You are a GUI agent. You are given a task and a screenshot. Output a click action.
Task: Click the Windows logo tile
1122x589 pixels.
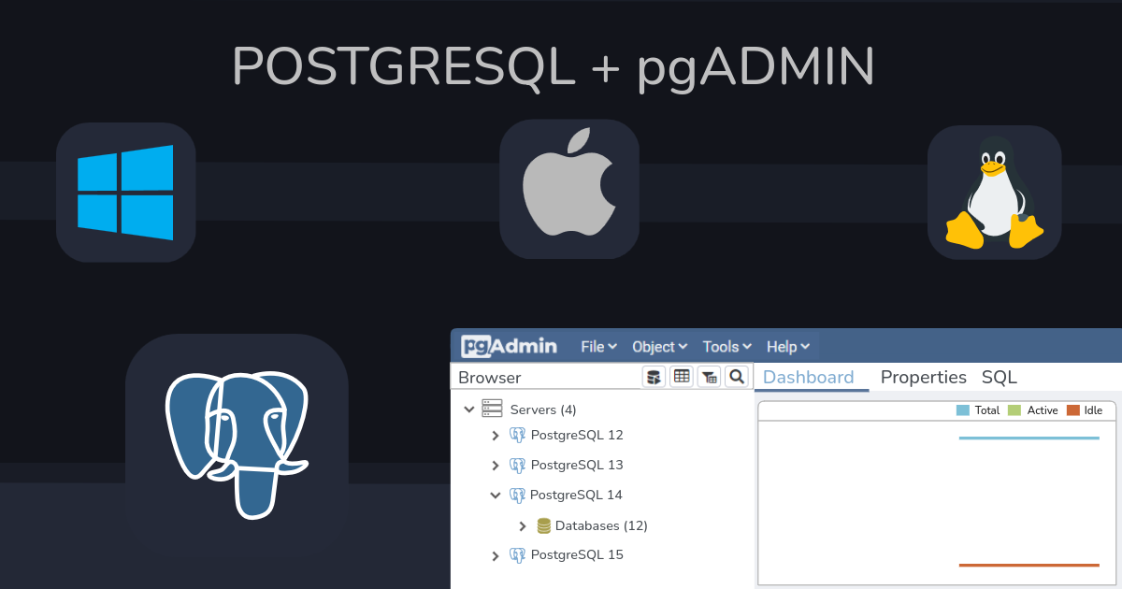[x=126, y=192]
